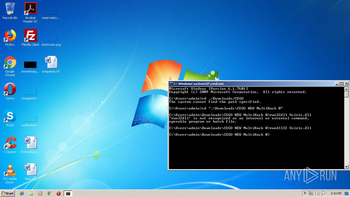350x197 pixels.
Task: Open Action Center flag icon
Action: point(324,193)
